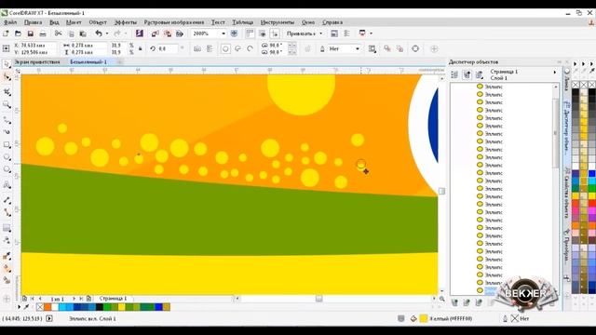Click the Export icon in toolbar
Screen dimensions: 596x335
[x=168, y=33]
